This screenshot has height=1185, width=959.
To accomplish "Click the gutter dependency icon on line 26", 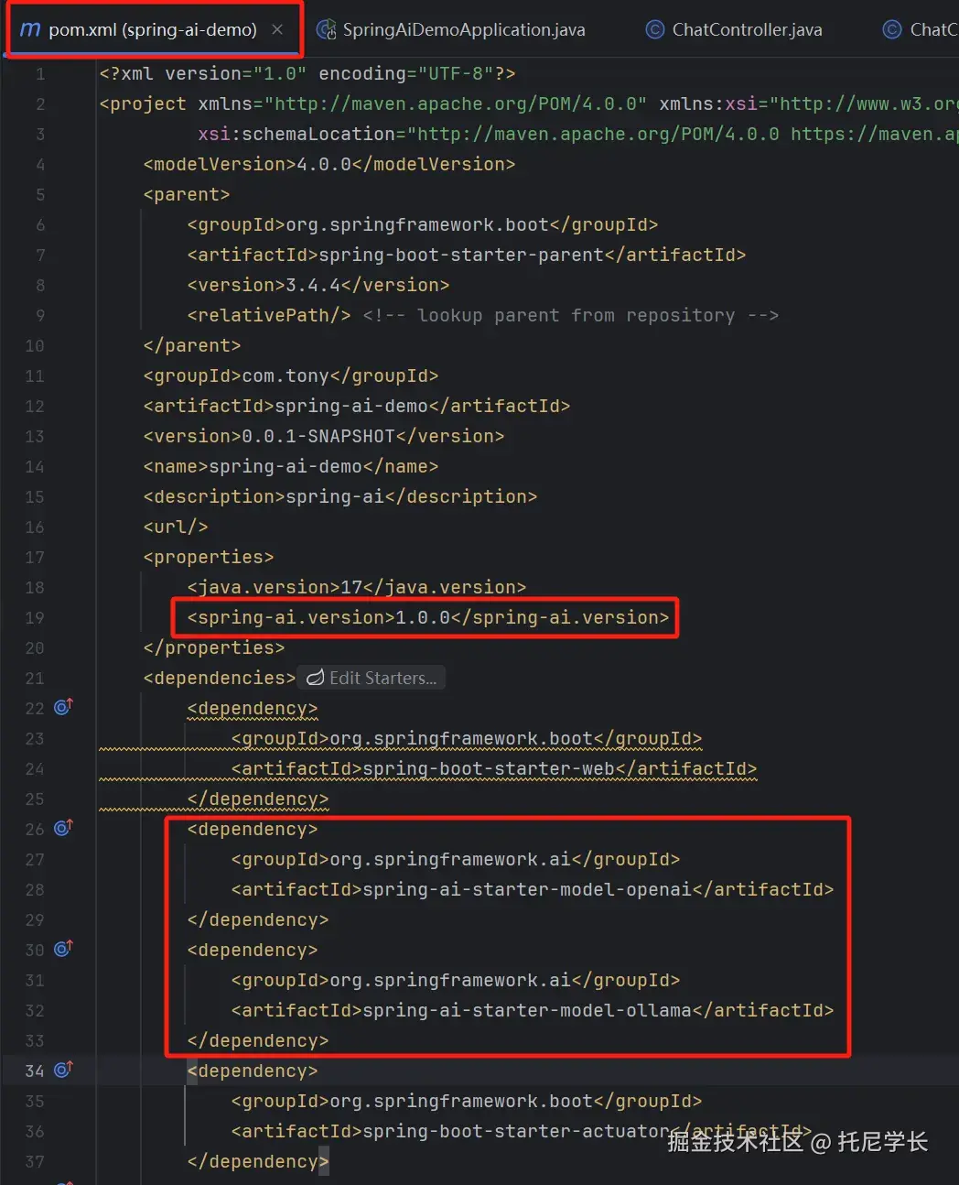I will coord(63,828).
